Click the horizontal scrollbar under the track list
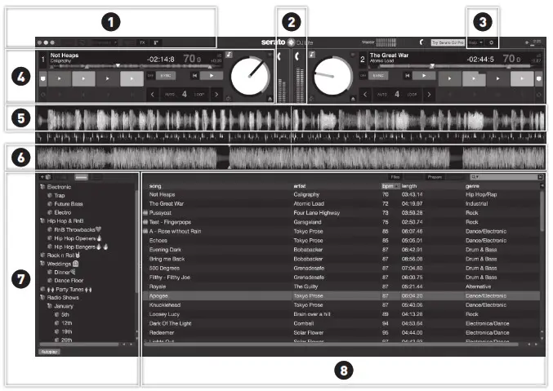 (332, 344)
